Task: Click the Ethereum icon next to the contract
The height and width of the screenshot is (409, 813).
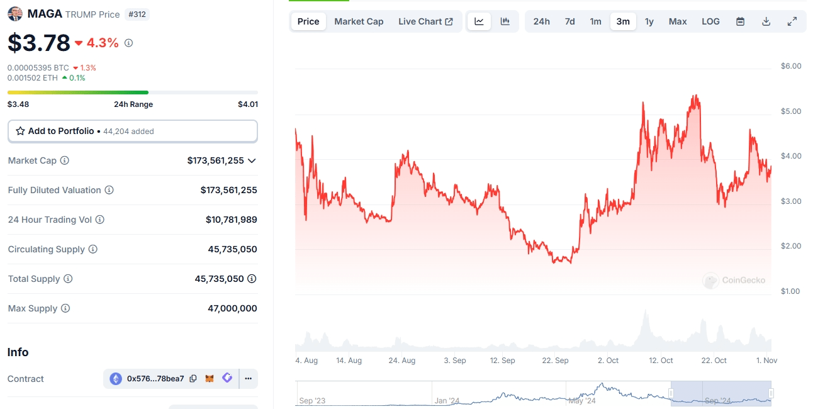Action: pos(116,379)
